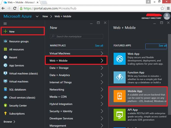Select the green API App icon
Viewport: 171px width, 128px height.
click(x=119, y=115)
